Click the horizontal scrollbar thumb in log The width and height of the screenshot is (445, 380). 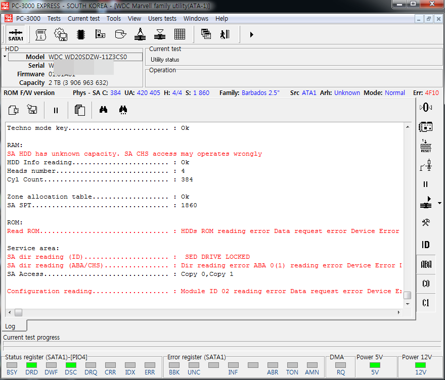point(18,312)
